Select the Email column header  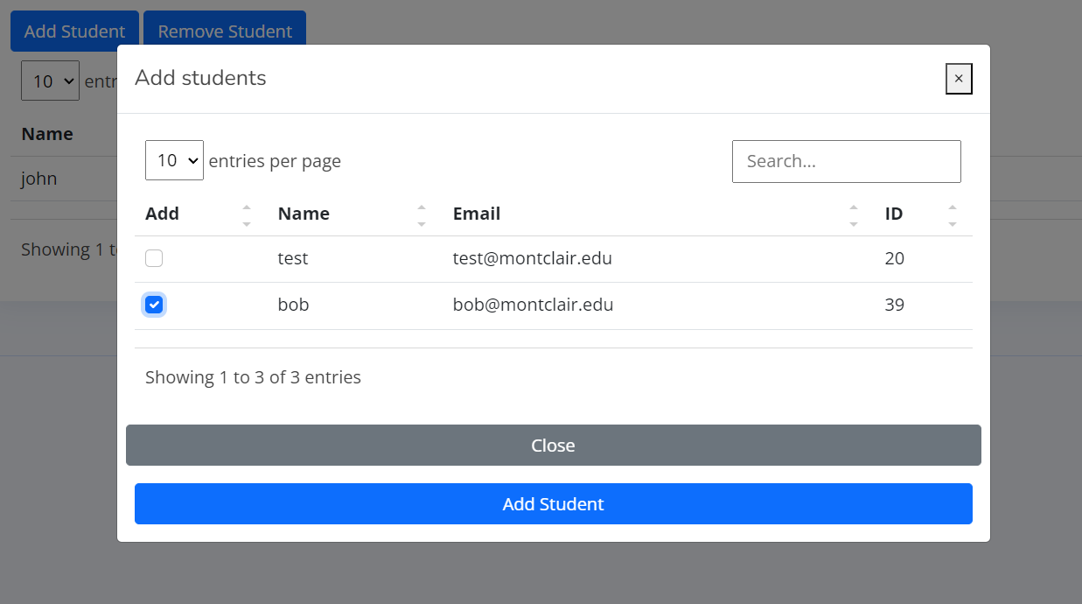(x=476, y=214)
